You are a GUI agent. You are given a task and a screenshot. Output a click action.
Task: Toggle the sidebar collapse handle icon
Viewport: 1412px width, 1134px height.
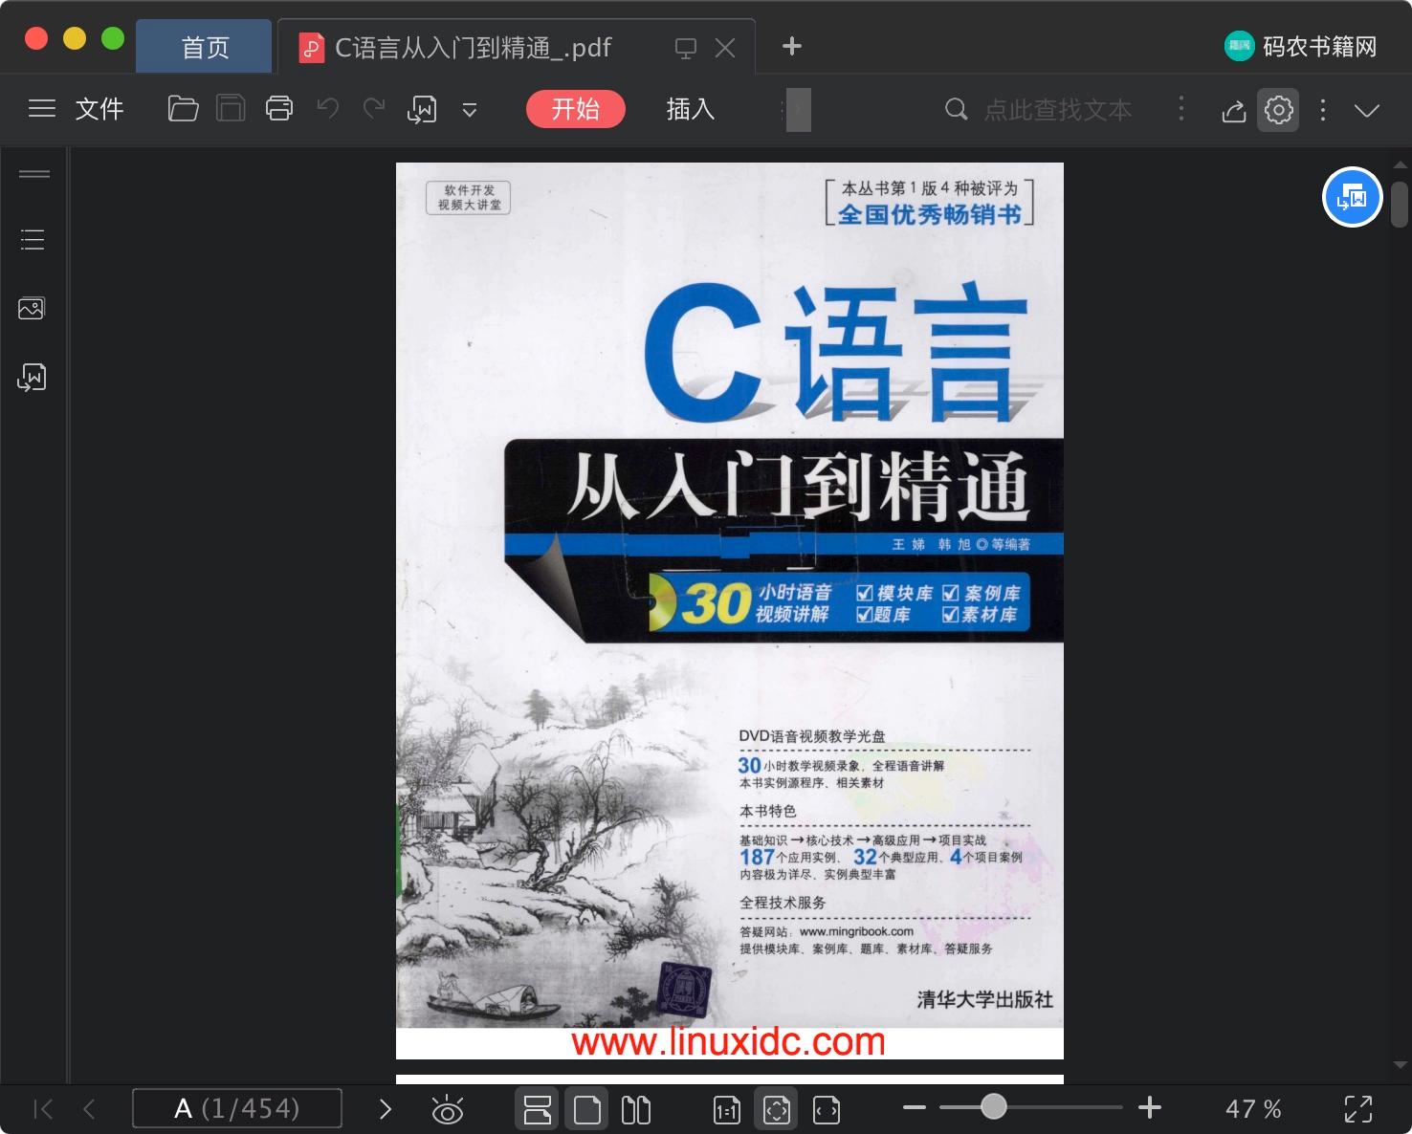[x=34, y=174]
